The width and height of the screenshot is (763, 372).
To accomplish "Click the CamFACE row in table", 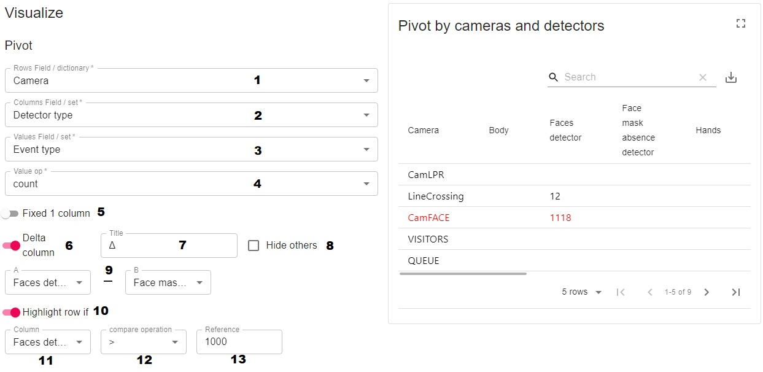I will (428, 217).
